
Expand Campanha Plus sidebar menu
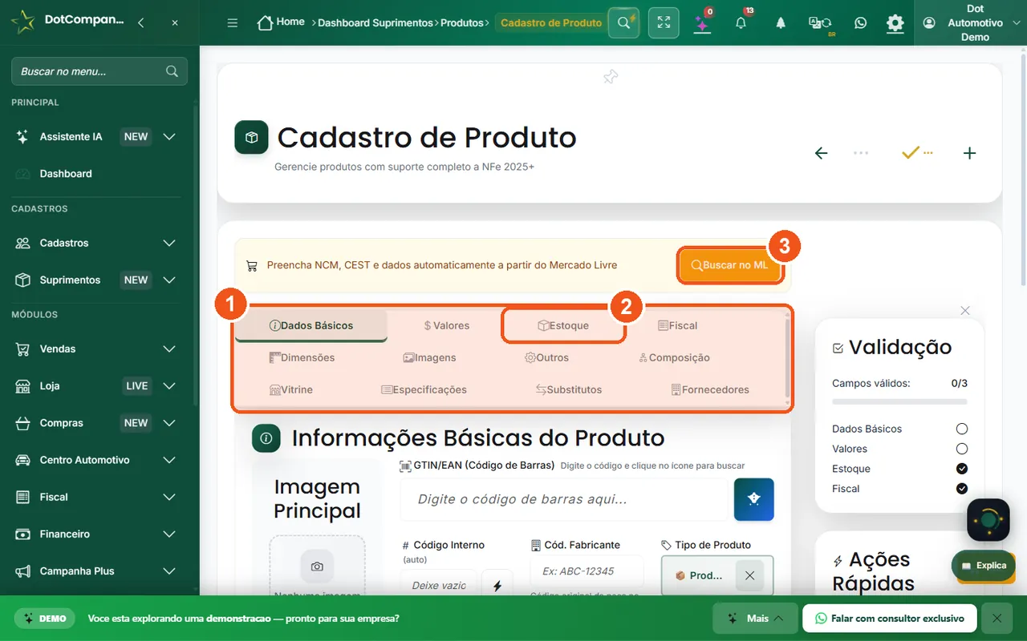96,571
